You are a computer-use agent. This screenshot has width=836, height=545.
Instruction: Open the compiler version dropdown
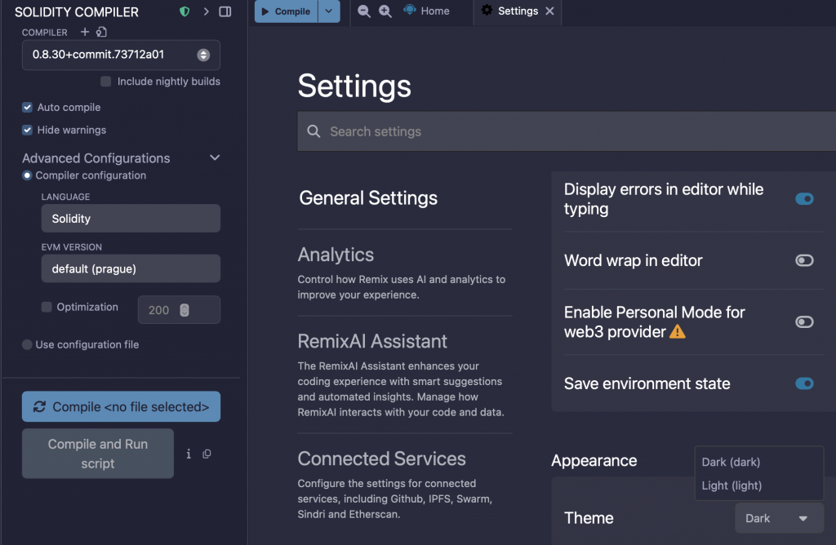121,55
